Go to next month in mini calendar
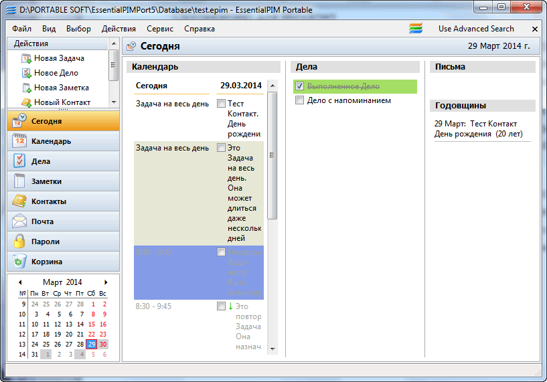547x382 pixels. pyautogui.click(x=106, y=282)
